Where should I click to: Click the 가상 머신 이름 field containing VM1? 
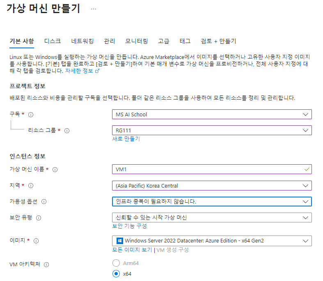pyautogui.click(x=212, y=169)
